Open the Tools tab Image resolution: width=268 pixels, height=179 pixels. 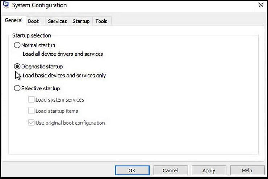coord(101,21)
